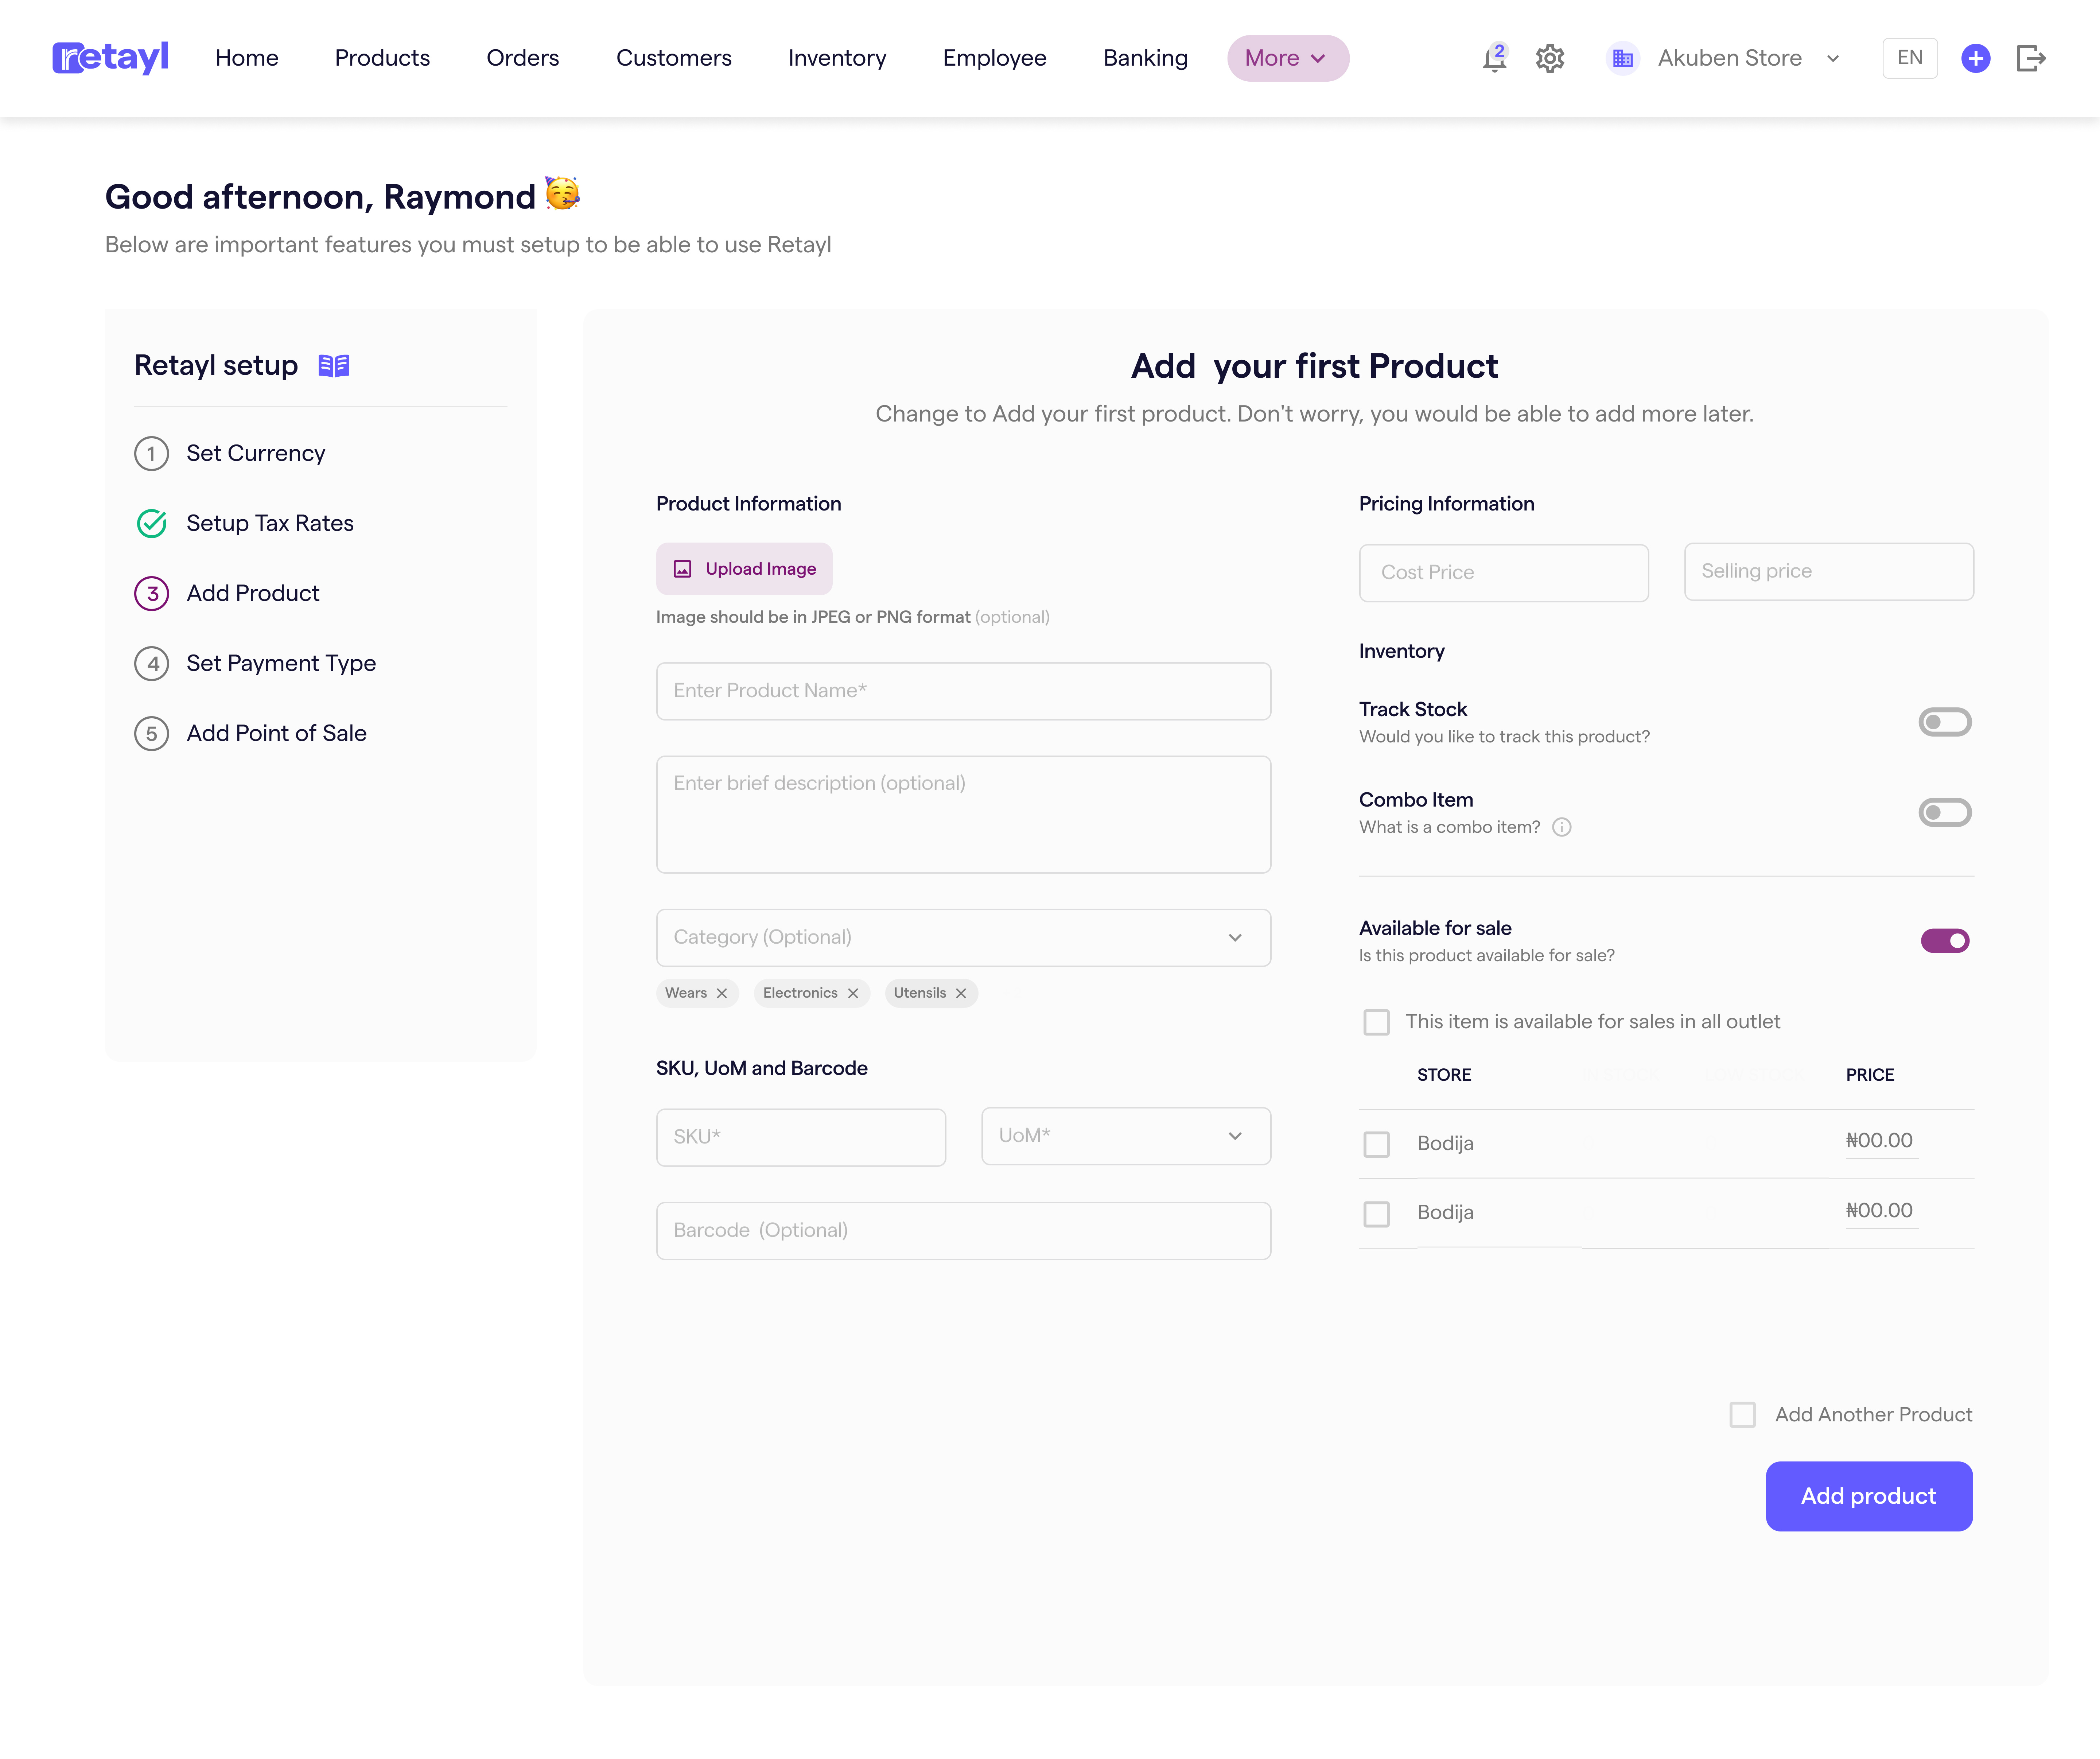This screenshot has height=1759, width=2100.
Task: Click the Enter Product Name field
Action: point(963,691)
